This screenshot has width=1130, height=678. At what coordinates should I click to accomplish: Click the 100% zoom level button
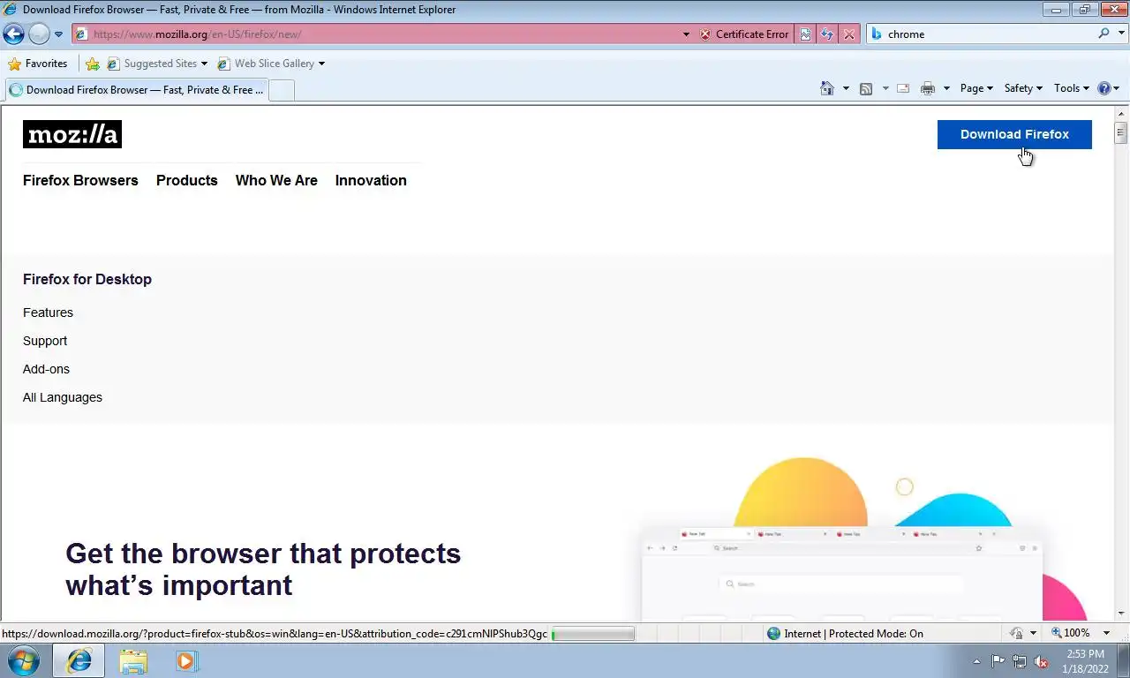coord(1070,633)
